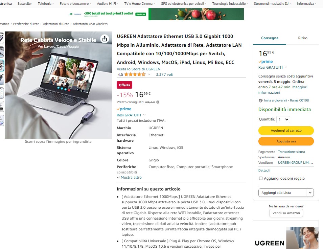The height and width of the screenshot is (249, 323).
Task: Click the star rating icons
Action: pos(135,74)
